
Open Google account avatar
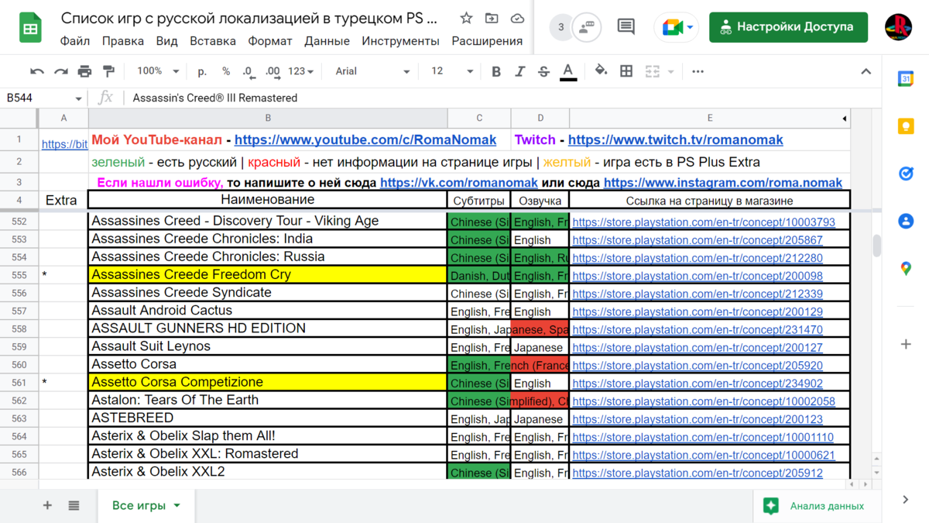pyautogui.click(x=899, y=27)
